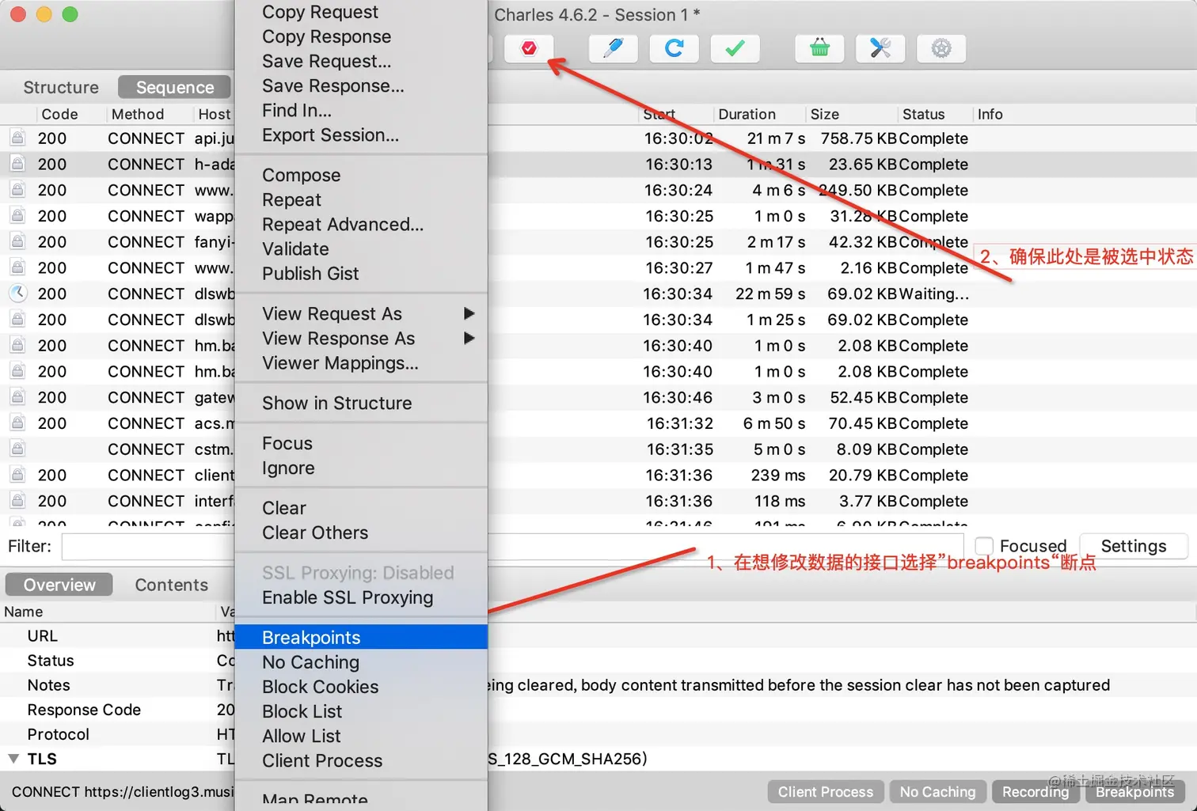Choose Validate menu item

[x=361, y=248]
